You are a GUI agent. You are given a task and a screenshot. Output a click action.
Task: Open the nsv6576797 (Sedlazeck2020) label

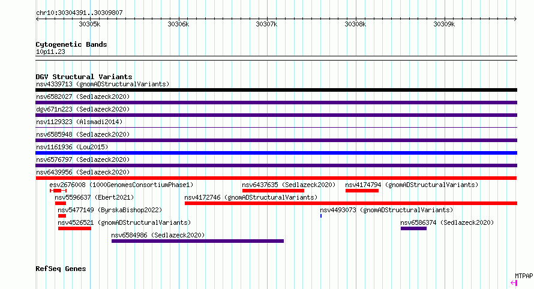tap(83, 159)
